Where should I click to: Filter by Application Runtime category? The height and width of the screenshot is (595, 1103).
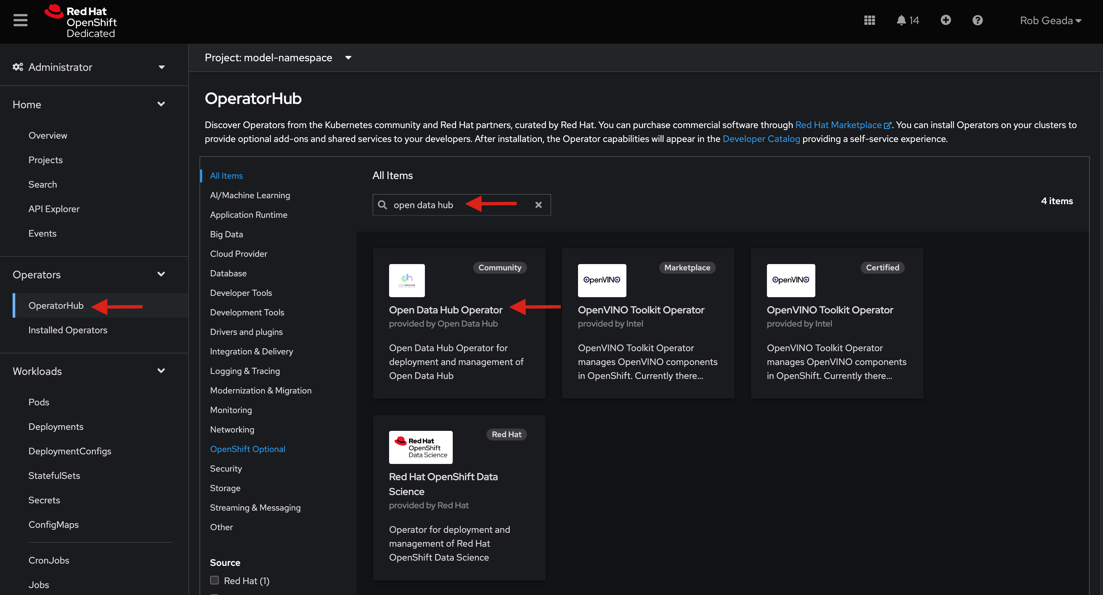click(x=248, y=214)
